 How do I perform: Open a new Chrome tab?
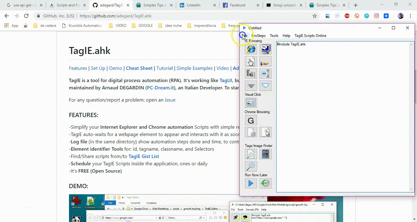coord(356,5)
